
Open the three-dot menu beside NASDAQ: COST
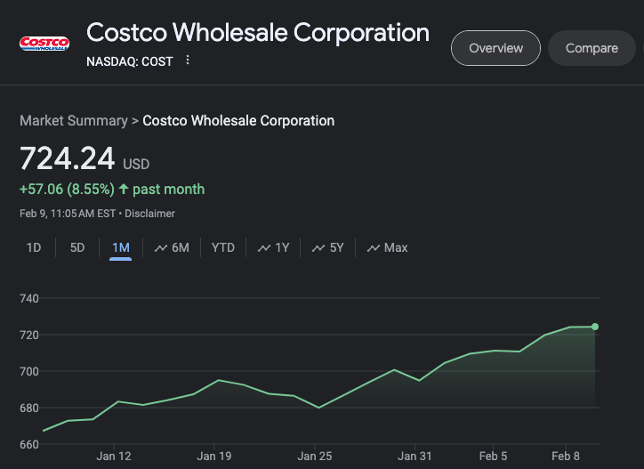(188, 61)
